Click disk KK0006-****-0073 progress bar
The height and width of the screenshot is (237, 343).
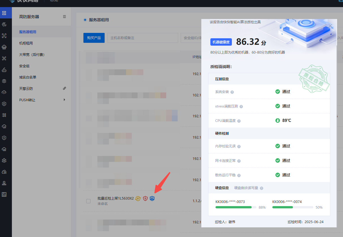tap(236, 207)
